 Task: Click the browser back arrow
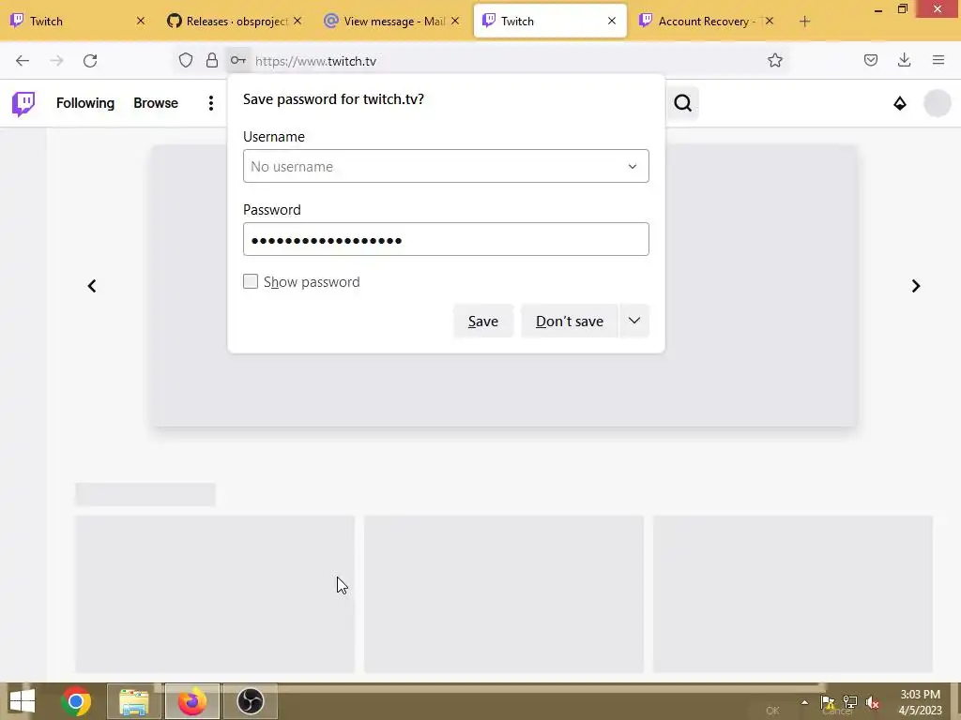(x=23, y=61)
